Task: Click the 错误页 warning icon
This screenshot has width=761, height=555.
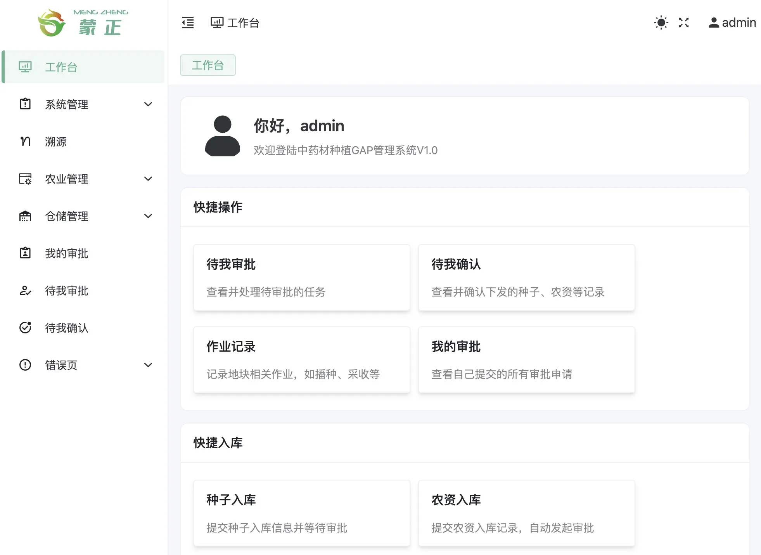Action: coord(25,365)
